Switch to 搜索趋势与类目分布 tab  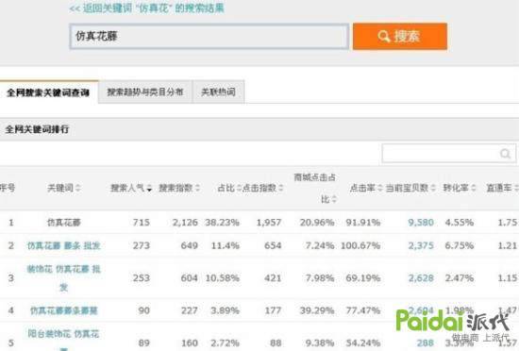145,92
